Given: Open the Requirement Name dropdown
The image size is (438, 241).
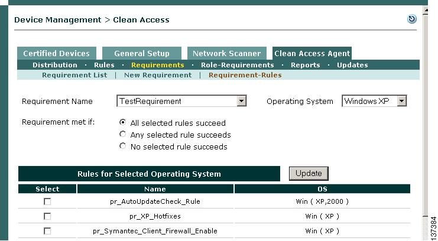Looking at the screenshot, I should pos(241,102).
